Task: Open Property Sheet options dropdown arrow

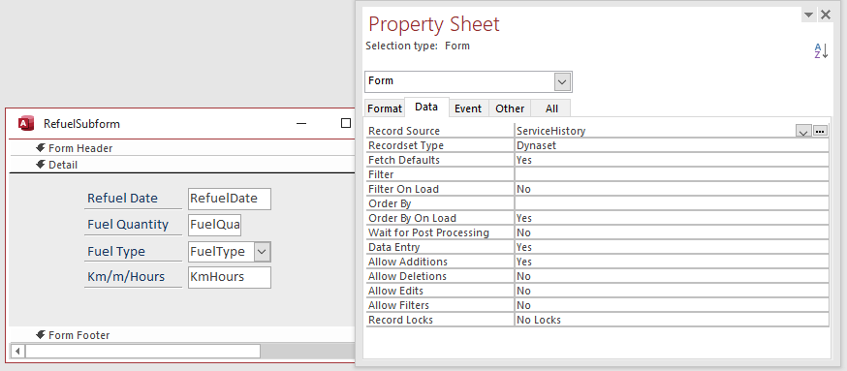Action: coord(808,15)
